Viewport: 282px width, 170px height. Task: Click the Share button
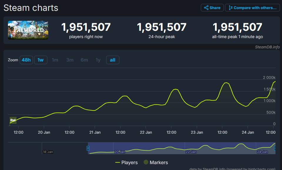coord(212,8)
